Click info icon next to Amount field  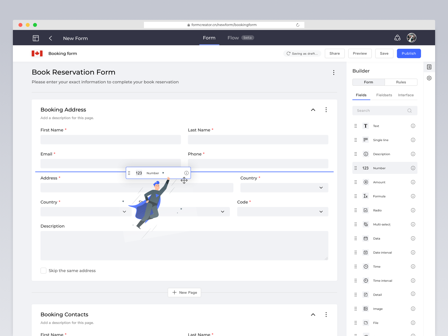pos(413,182)
